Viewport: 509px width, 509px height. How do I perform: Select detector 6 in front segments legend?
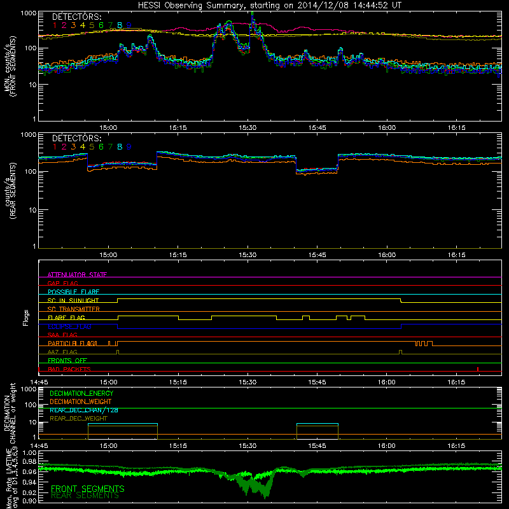point(101,25)
